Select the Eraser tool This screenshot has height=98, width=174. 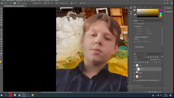1,34
